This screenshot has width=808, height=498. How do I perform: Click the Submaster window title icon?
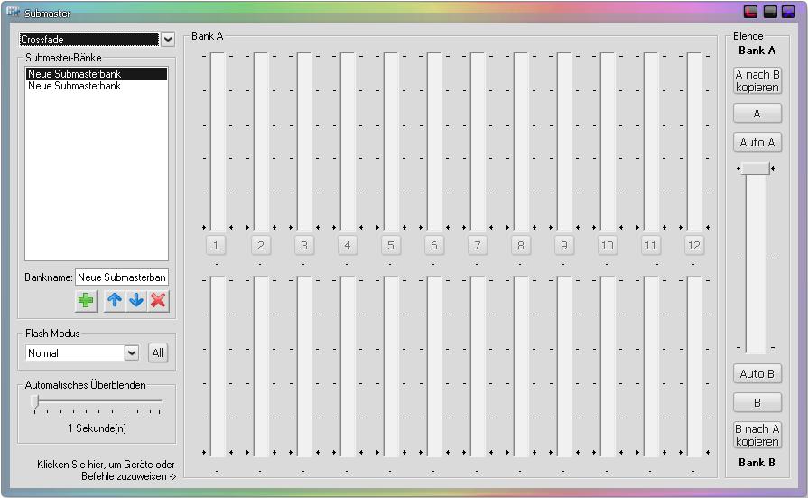(14, 13)
